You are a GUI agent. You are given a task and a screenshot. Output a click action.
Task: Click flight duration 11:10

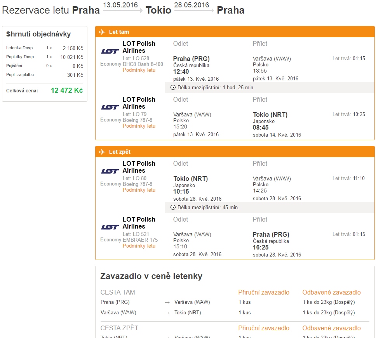[359, 178]
